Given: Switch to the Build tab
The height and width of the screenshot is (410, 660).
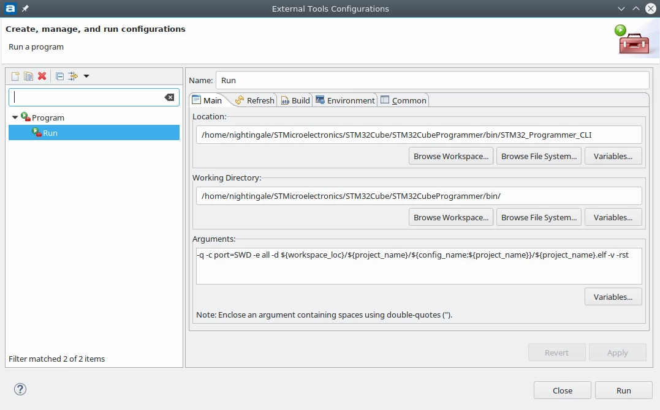Looking at the screenshot, I should coord(295,100).
